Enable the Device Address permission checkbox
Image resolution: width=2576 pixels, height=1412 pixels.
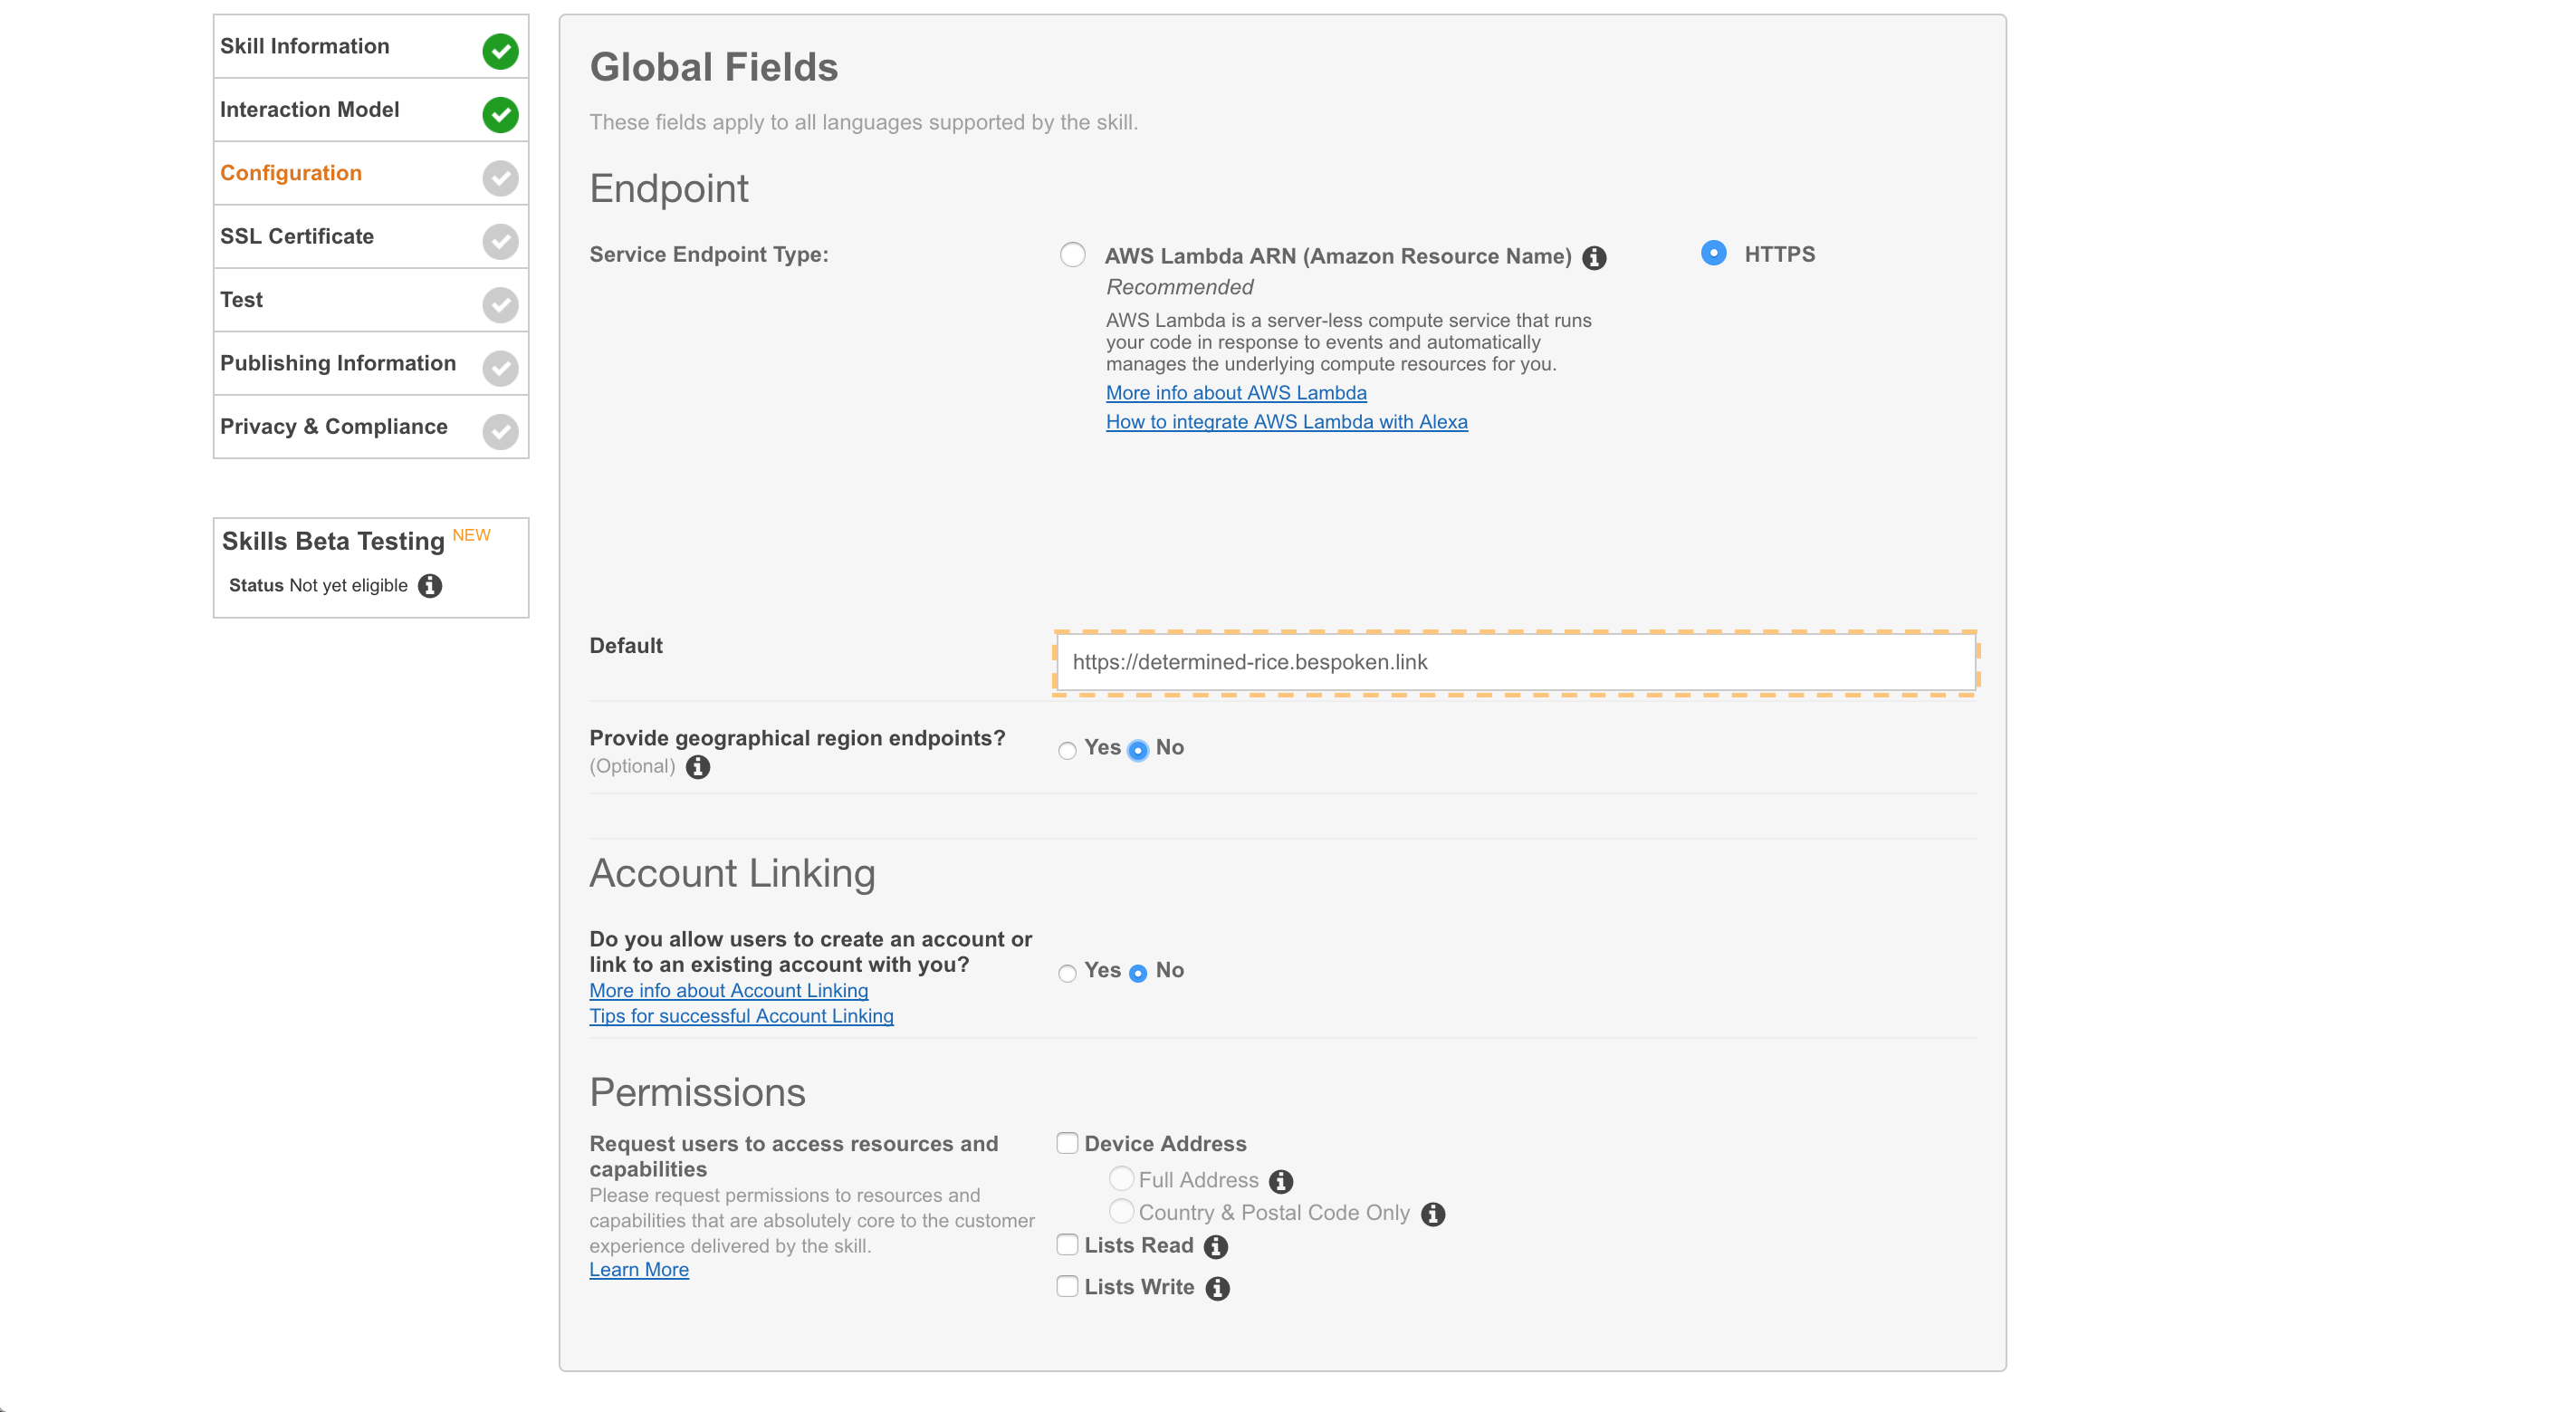click(x=1067, y=1142)
